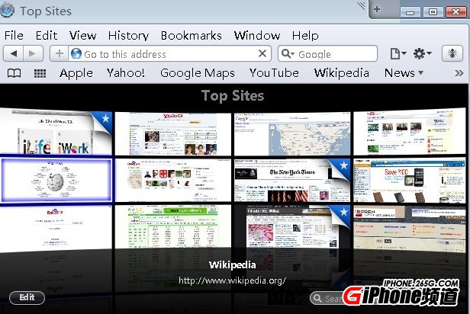Open the Yahoo homepage thumbnail
This screenshot has height=314, width=470.
coord(173,134)
